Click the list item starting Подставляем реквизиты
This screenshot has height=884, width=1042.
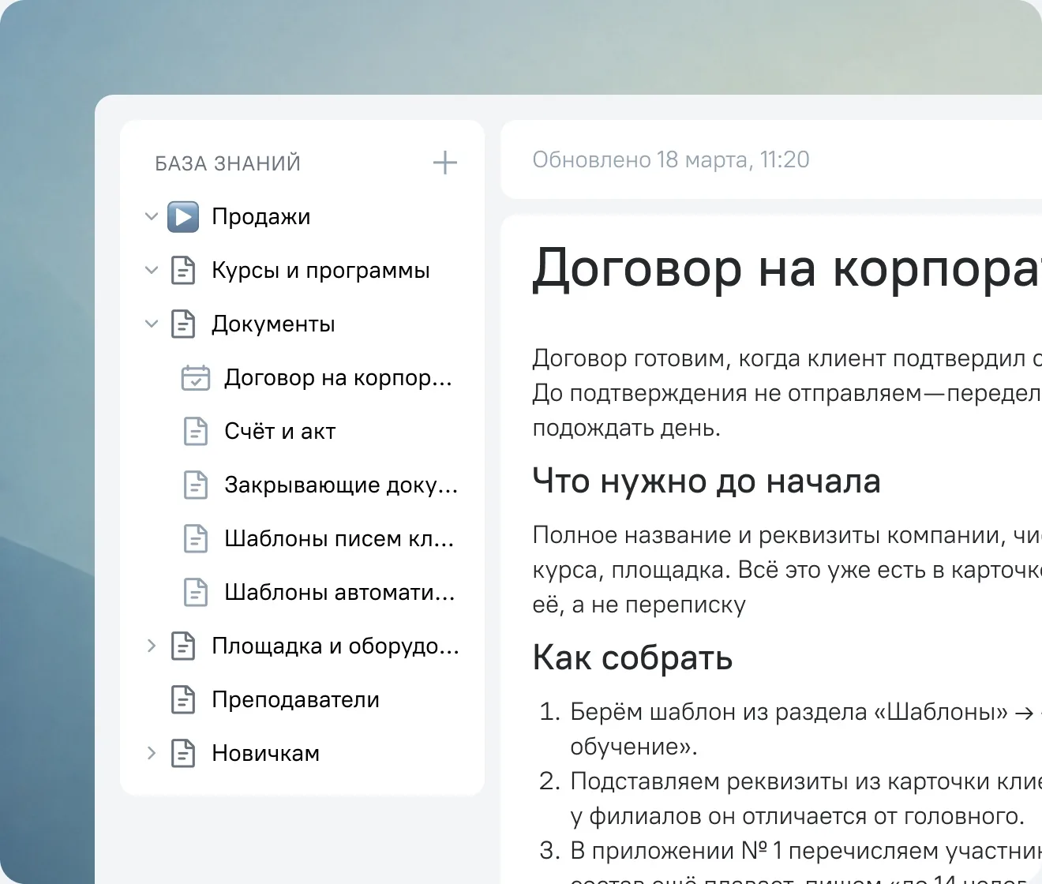tap(790, 798)
